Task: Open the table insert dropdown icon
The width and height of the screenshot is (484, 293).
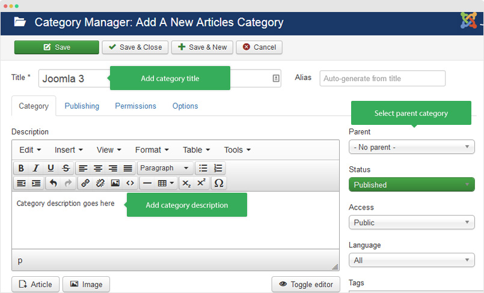Action: point(166,183)
